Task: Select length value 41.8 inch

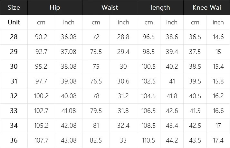Action: pyautogui.click(x=172, y=96)
